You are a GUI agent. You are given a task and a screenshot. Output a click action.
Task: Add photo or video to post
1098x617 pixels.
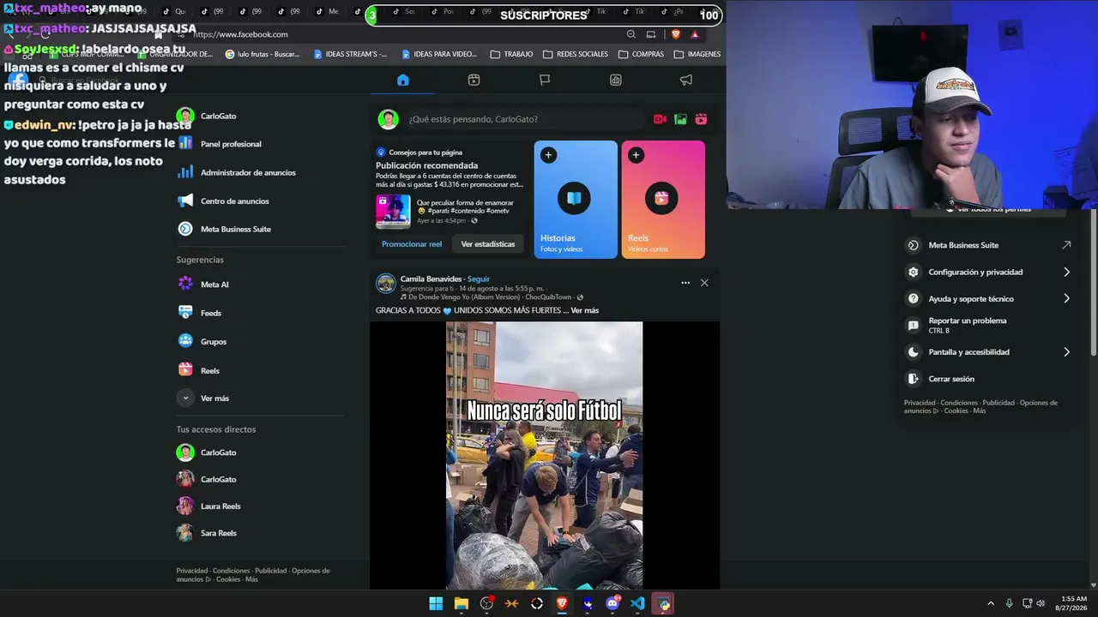tap(680, 119)
